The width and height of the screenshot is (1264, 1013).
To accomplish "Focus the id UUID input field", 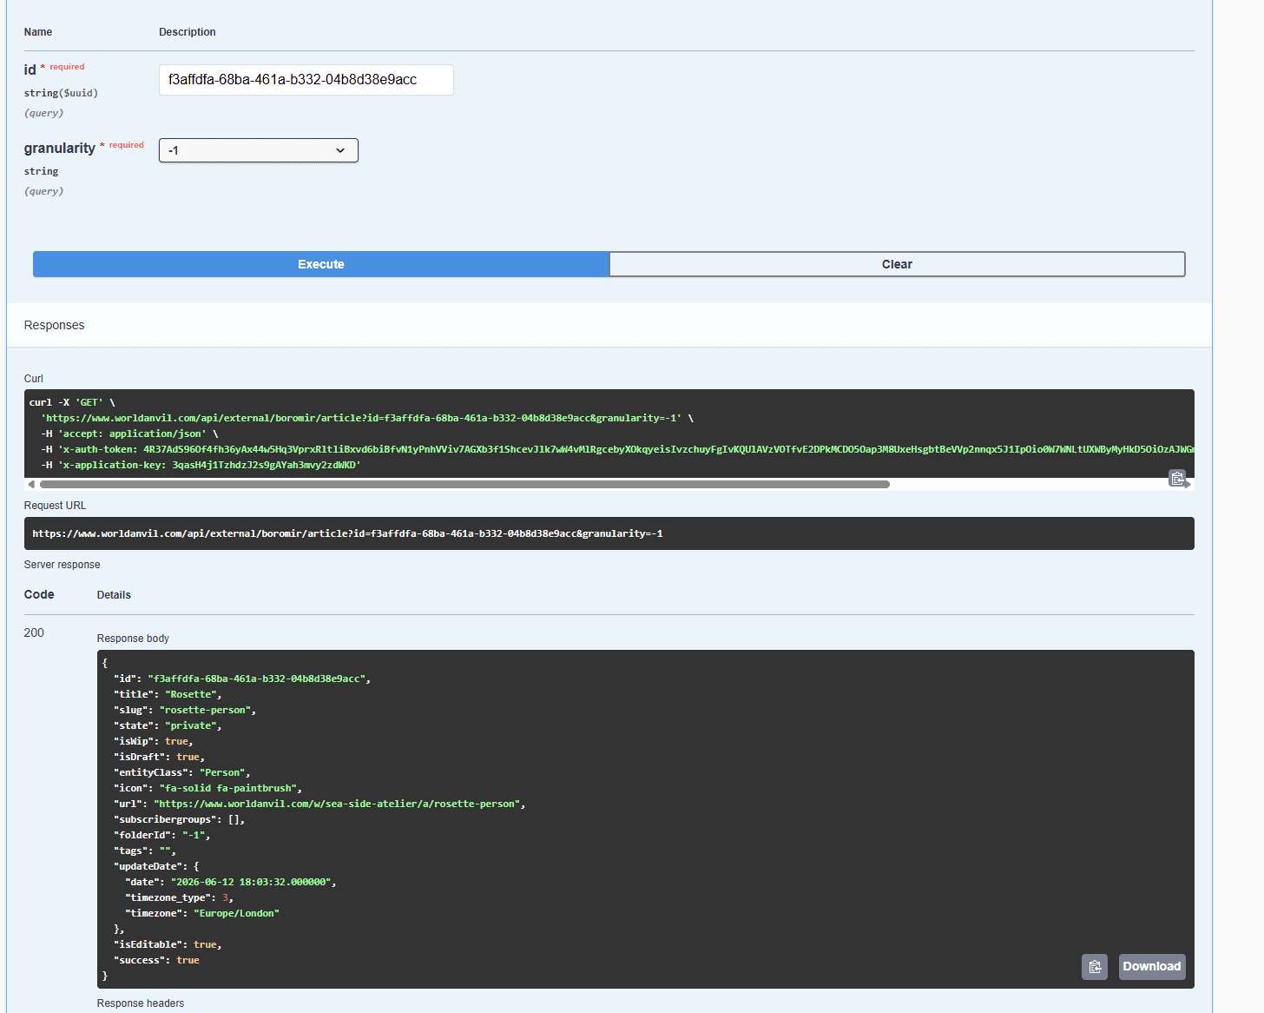I will tap(306, 80).
